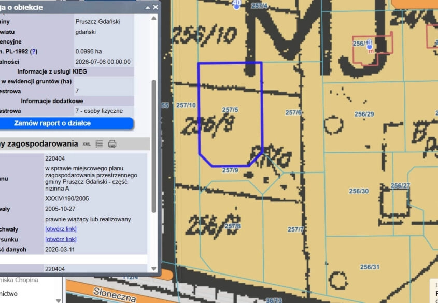
Task: Collapse the object information panel
Action: 148,8
